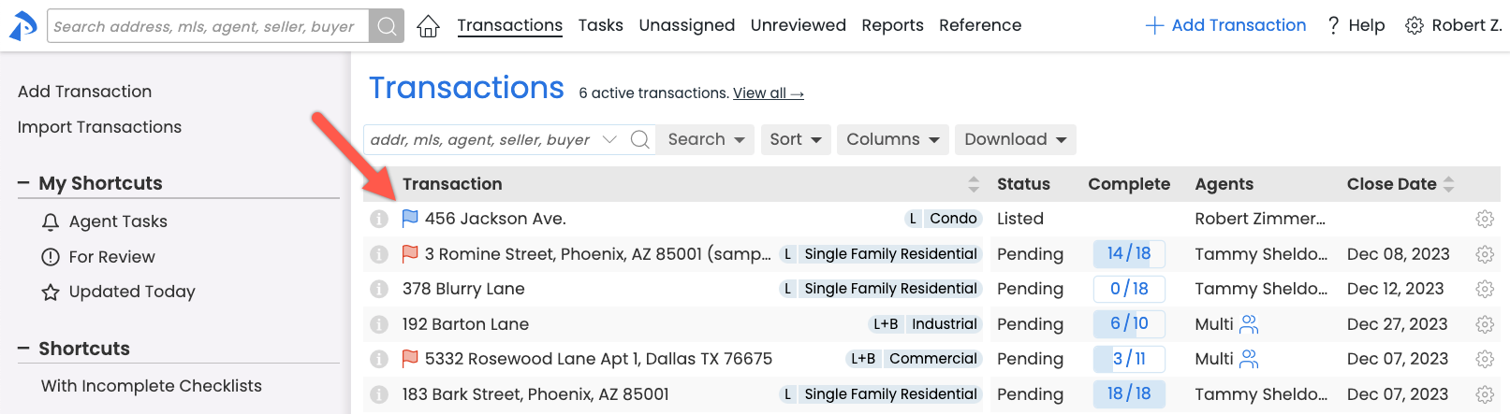Click the multi-agent icon on 192 Barton Lane row

[x=1249, y=324]
